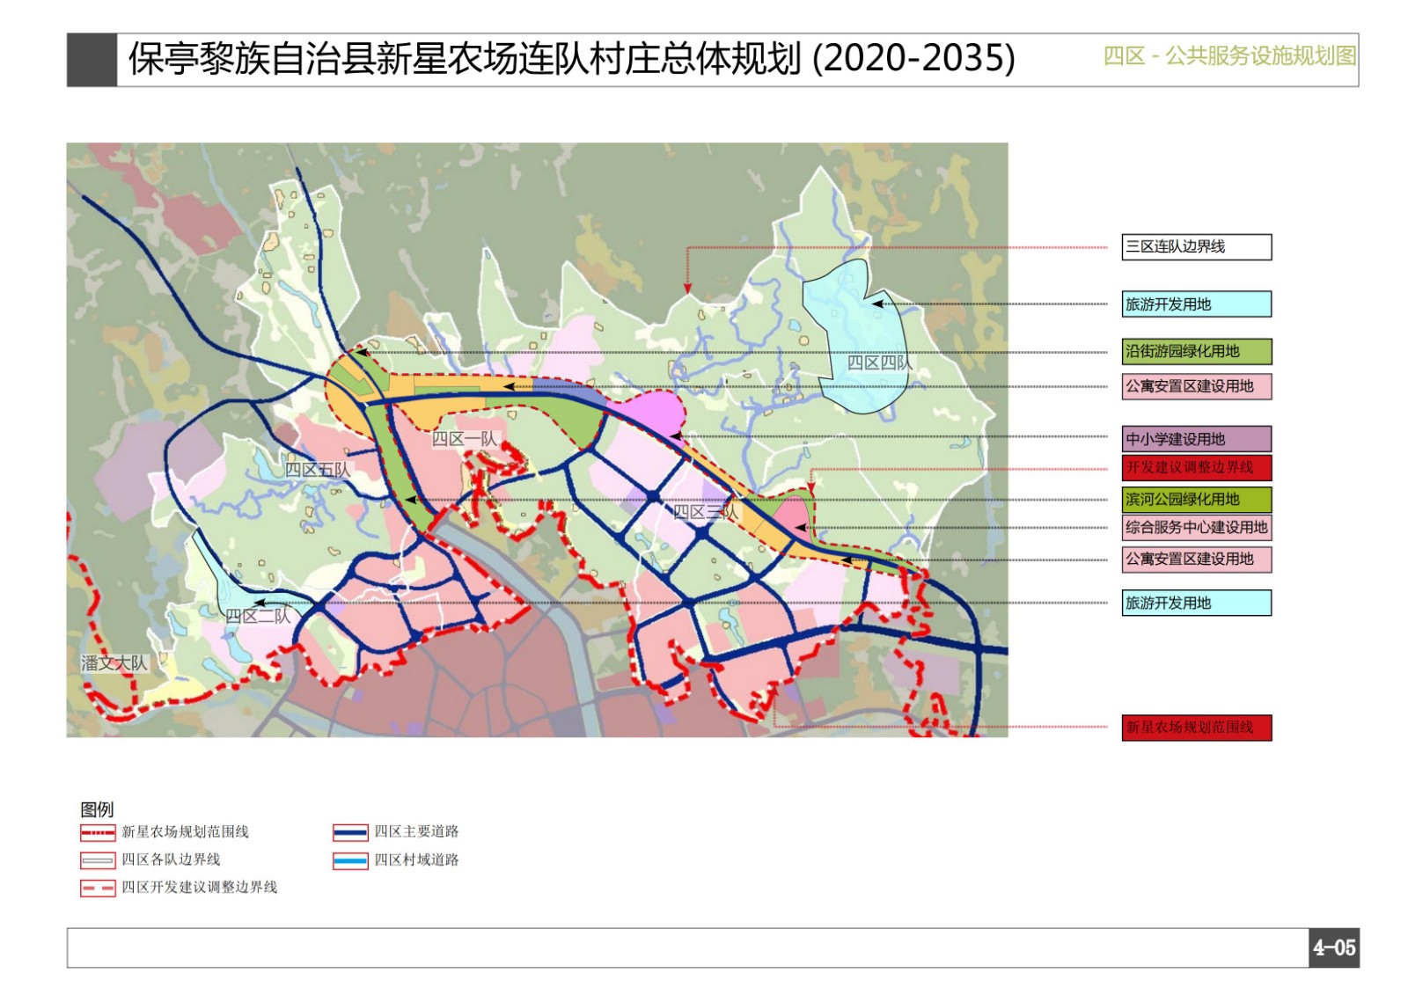
Task: Select legend text 四区主要道路
Action: point(416,832)
